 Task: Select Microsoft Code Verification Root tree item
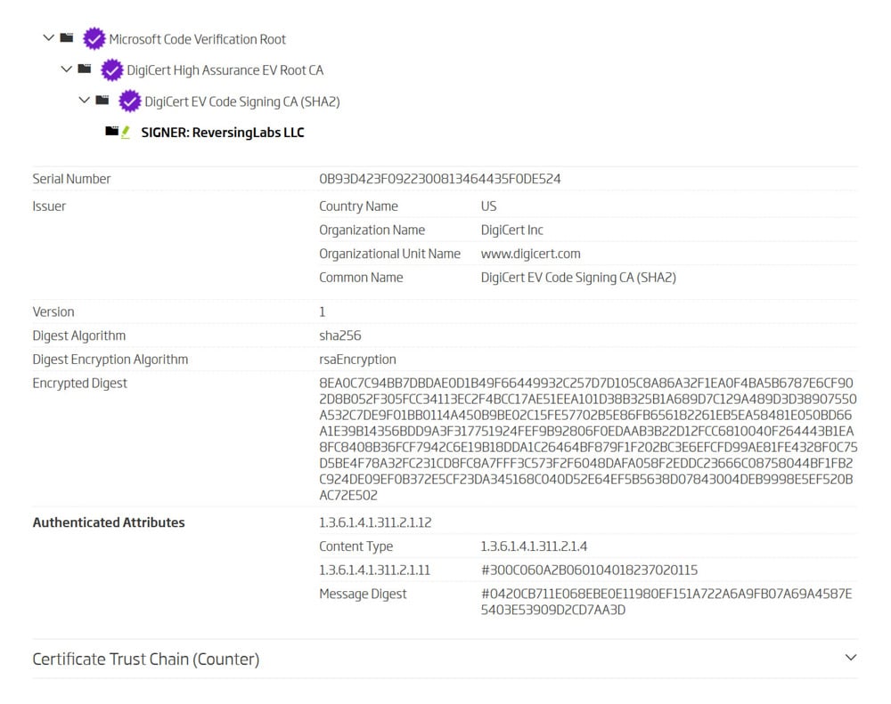point(197,39)
